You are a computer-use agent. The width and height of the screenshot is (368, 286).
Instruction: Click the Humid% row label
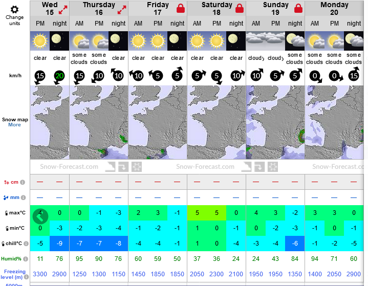[x=11, y=259]
